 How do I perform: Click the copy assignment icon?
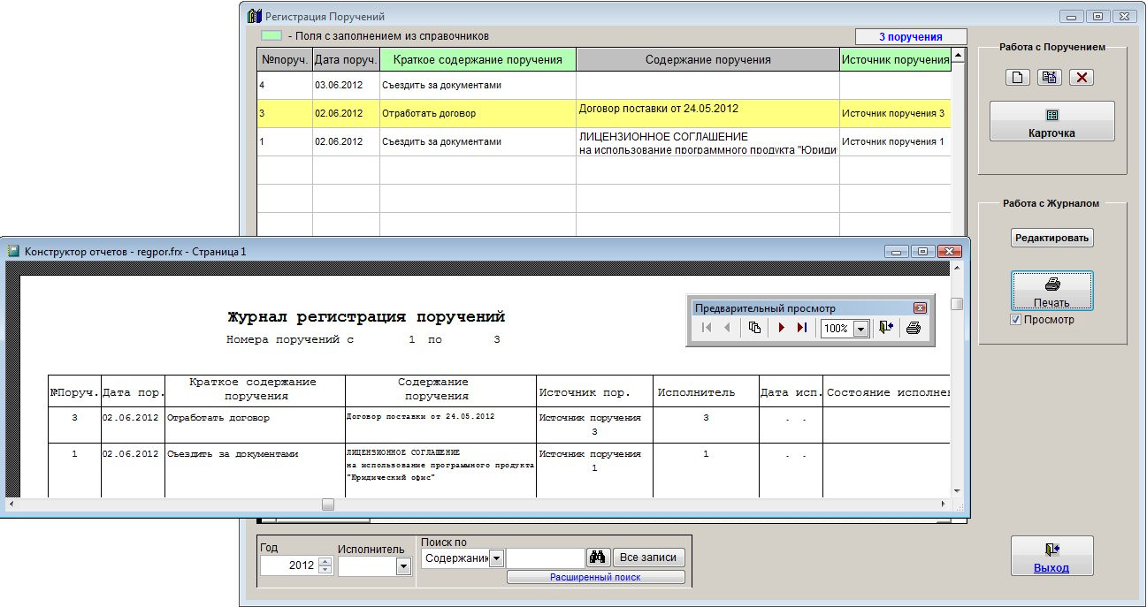[x=1049, y=78]
